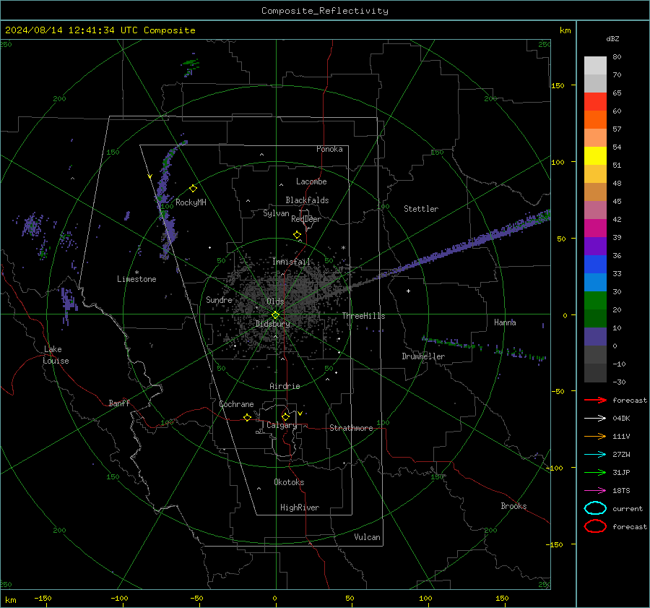This screenshot has width=650, height=608.
Task: Click the orange 111V arrow icon
Action: 595,436
